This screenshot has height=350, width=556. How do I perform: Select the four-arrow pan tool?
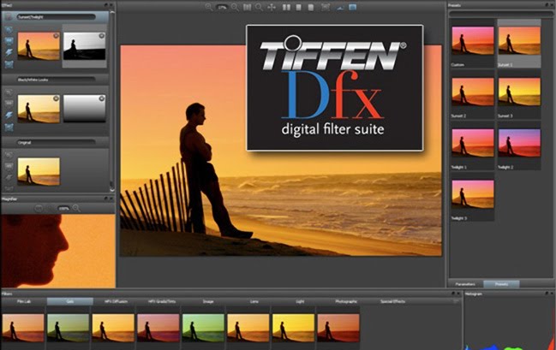tap(272, 7)
